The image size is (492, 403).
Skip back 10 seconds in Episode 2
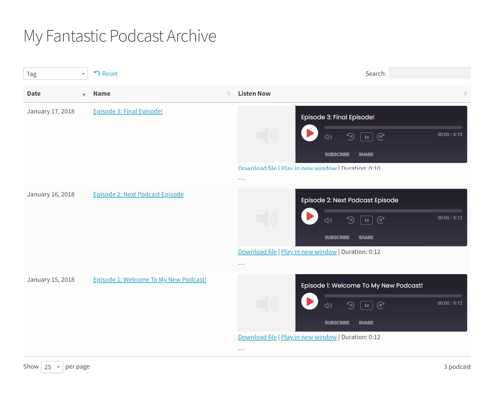(350, 220)
